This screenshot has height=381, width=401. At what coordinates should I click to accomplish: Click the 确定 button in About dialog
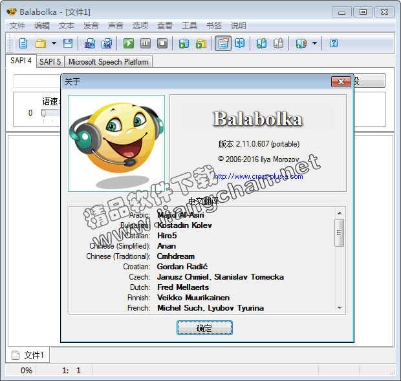coord(204,328)
